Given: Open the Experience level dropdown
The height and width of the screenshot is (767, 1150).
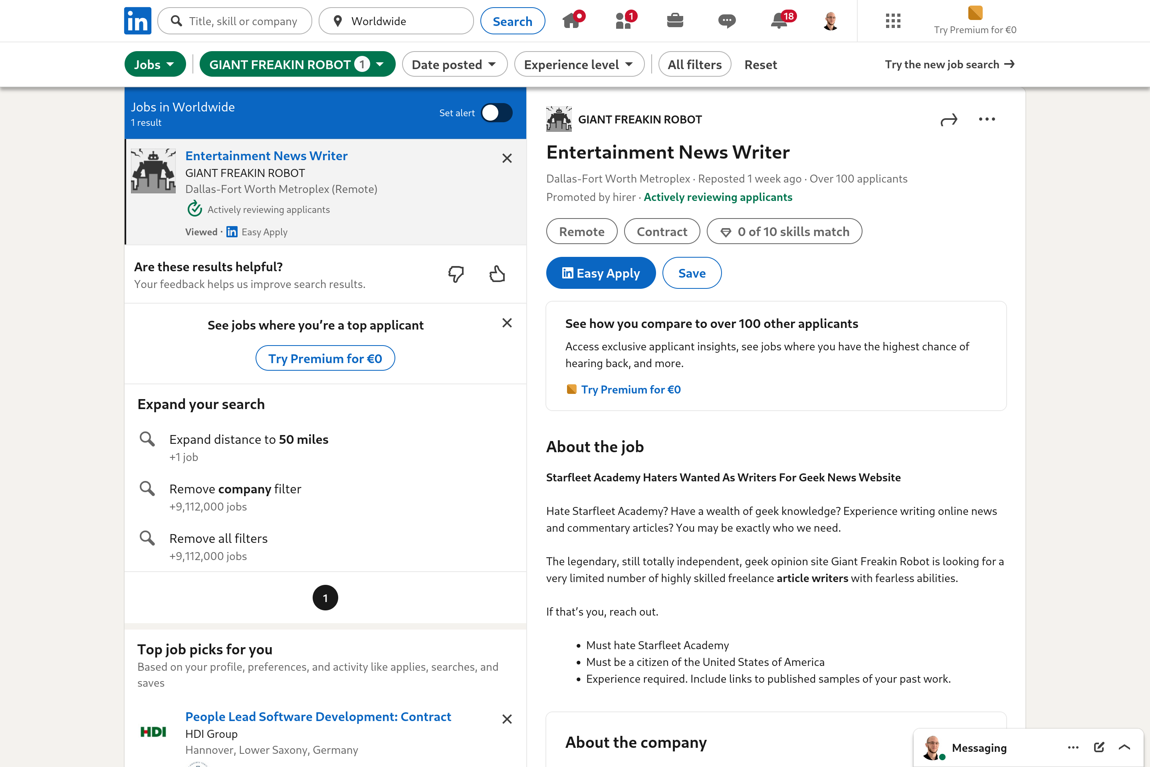Looking at the screenshot, I should pos(579,64).
